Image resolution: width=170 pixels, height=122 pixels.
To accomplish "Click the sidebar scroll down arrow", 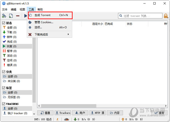I will [x=34, y=114].
